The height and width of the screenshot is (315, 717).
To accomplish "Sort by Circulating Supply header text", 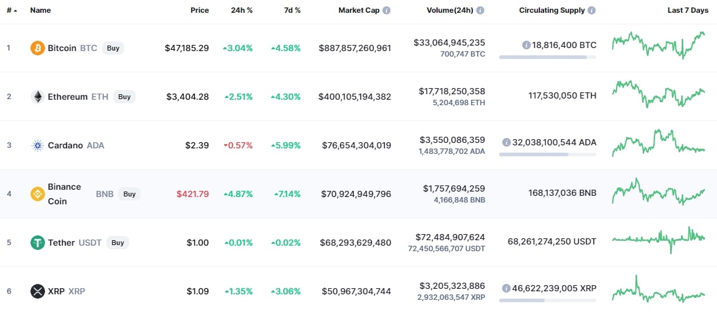I will 552,10.
